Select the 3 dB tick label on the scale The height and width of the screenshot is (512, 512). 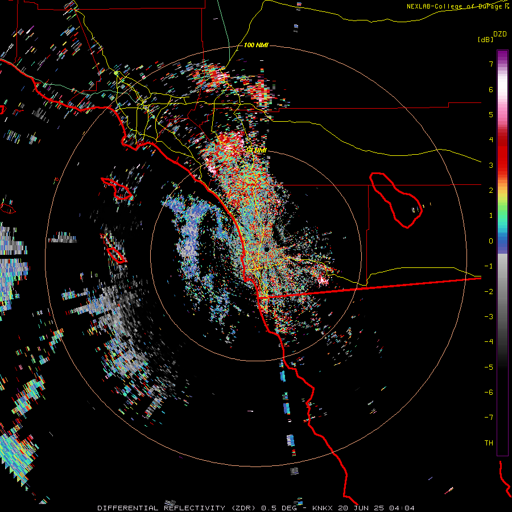pos(491,165)
